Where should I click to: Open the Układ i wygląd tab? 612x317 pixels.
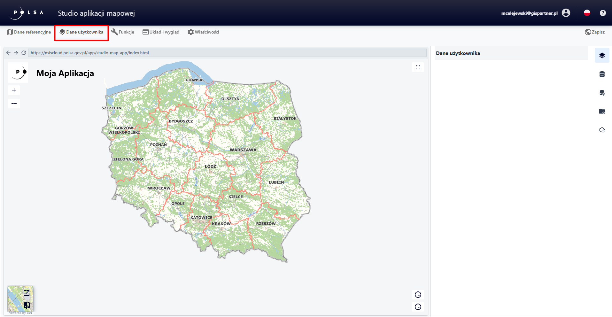point(161,32)
